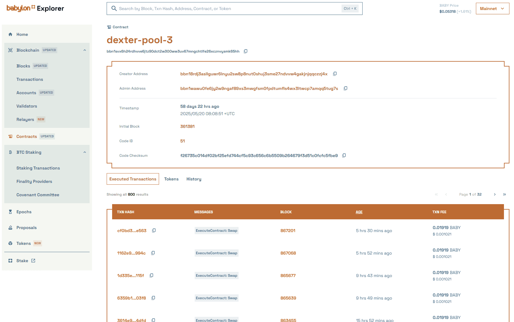Screen dimensions: 514x322
Task: Switch to the History tab
Action: 194,179
